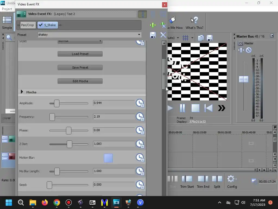
Task: Animate Frequency with its keyframe clock icon
Action: [140, 117]
